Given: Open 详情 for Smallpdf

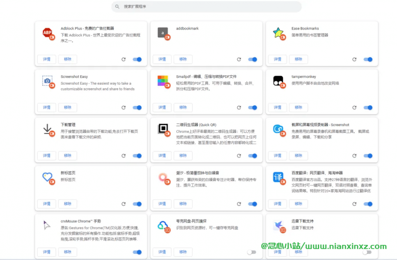Looking at the screenshot, I should tap(162, 107).
